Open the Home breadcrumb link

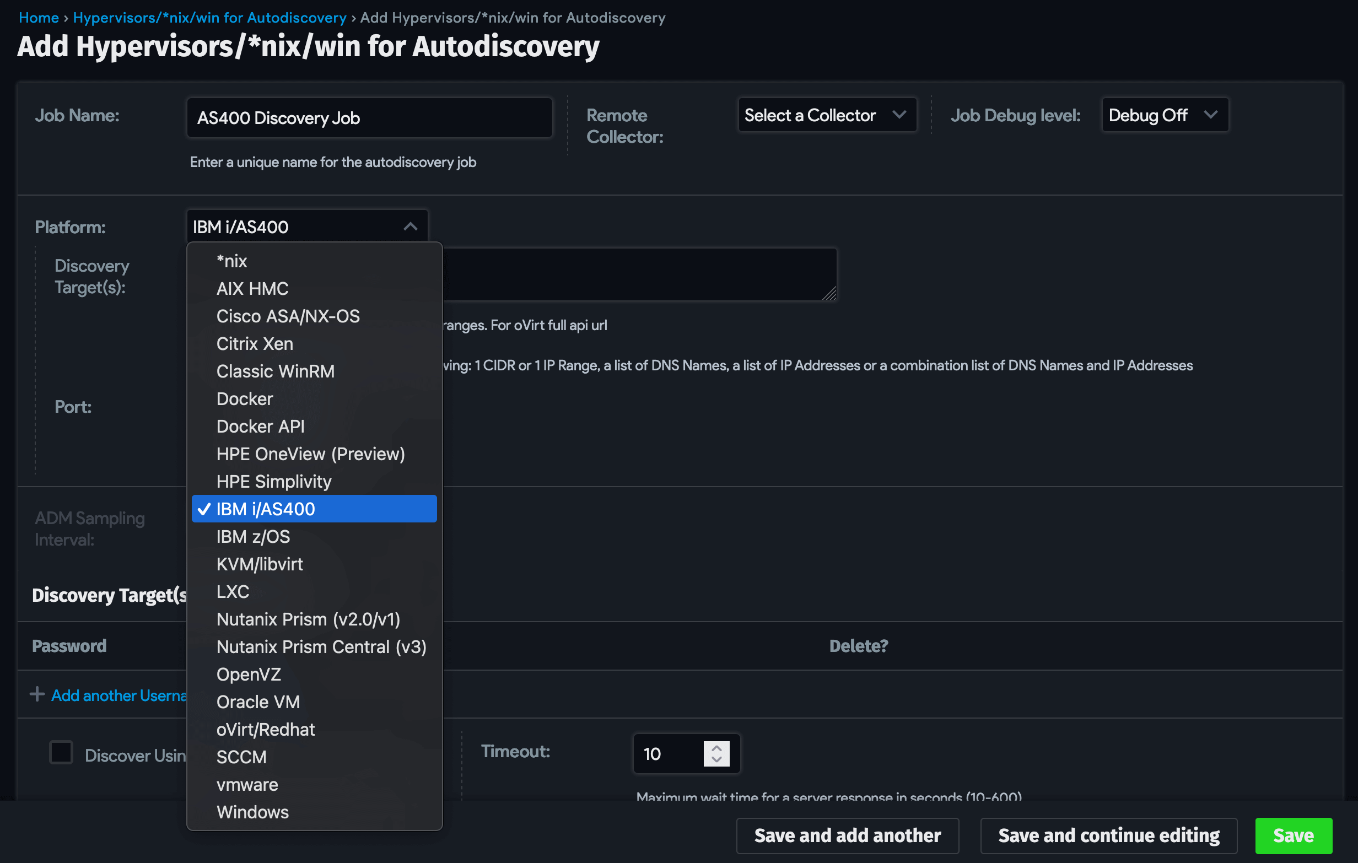coord(39,18)
